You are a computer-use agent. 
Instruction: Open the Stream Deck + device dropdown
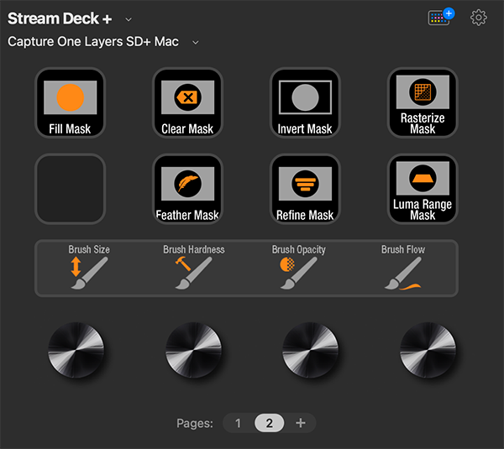pos(129,19)
